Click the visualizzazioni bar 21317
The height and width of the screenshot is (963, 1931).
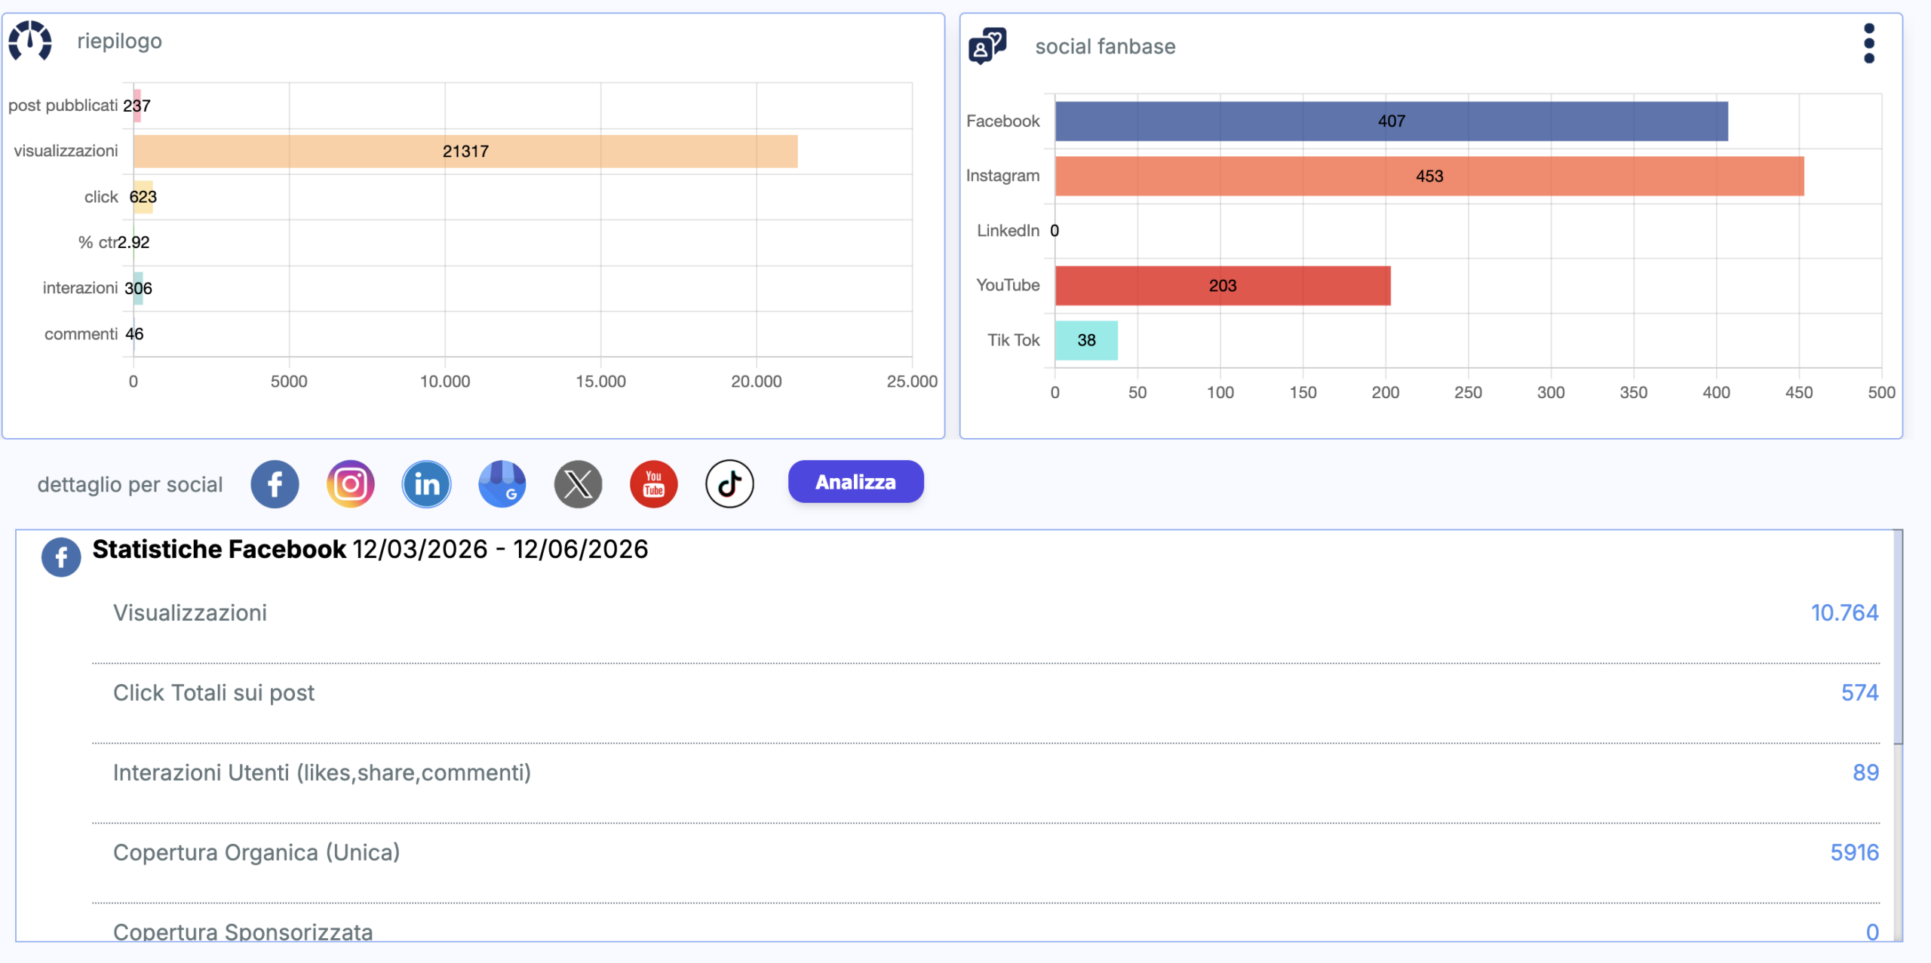pyautogui.click(x=465, y=152)
